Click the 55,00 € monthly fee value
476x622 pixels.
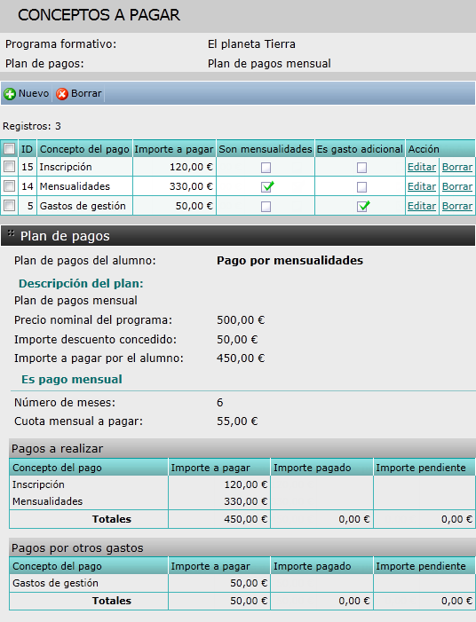pyautogui.click(x=237, y=421)
